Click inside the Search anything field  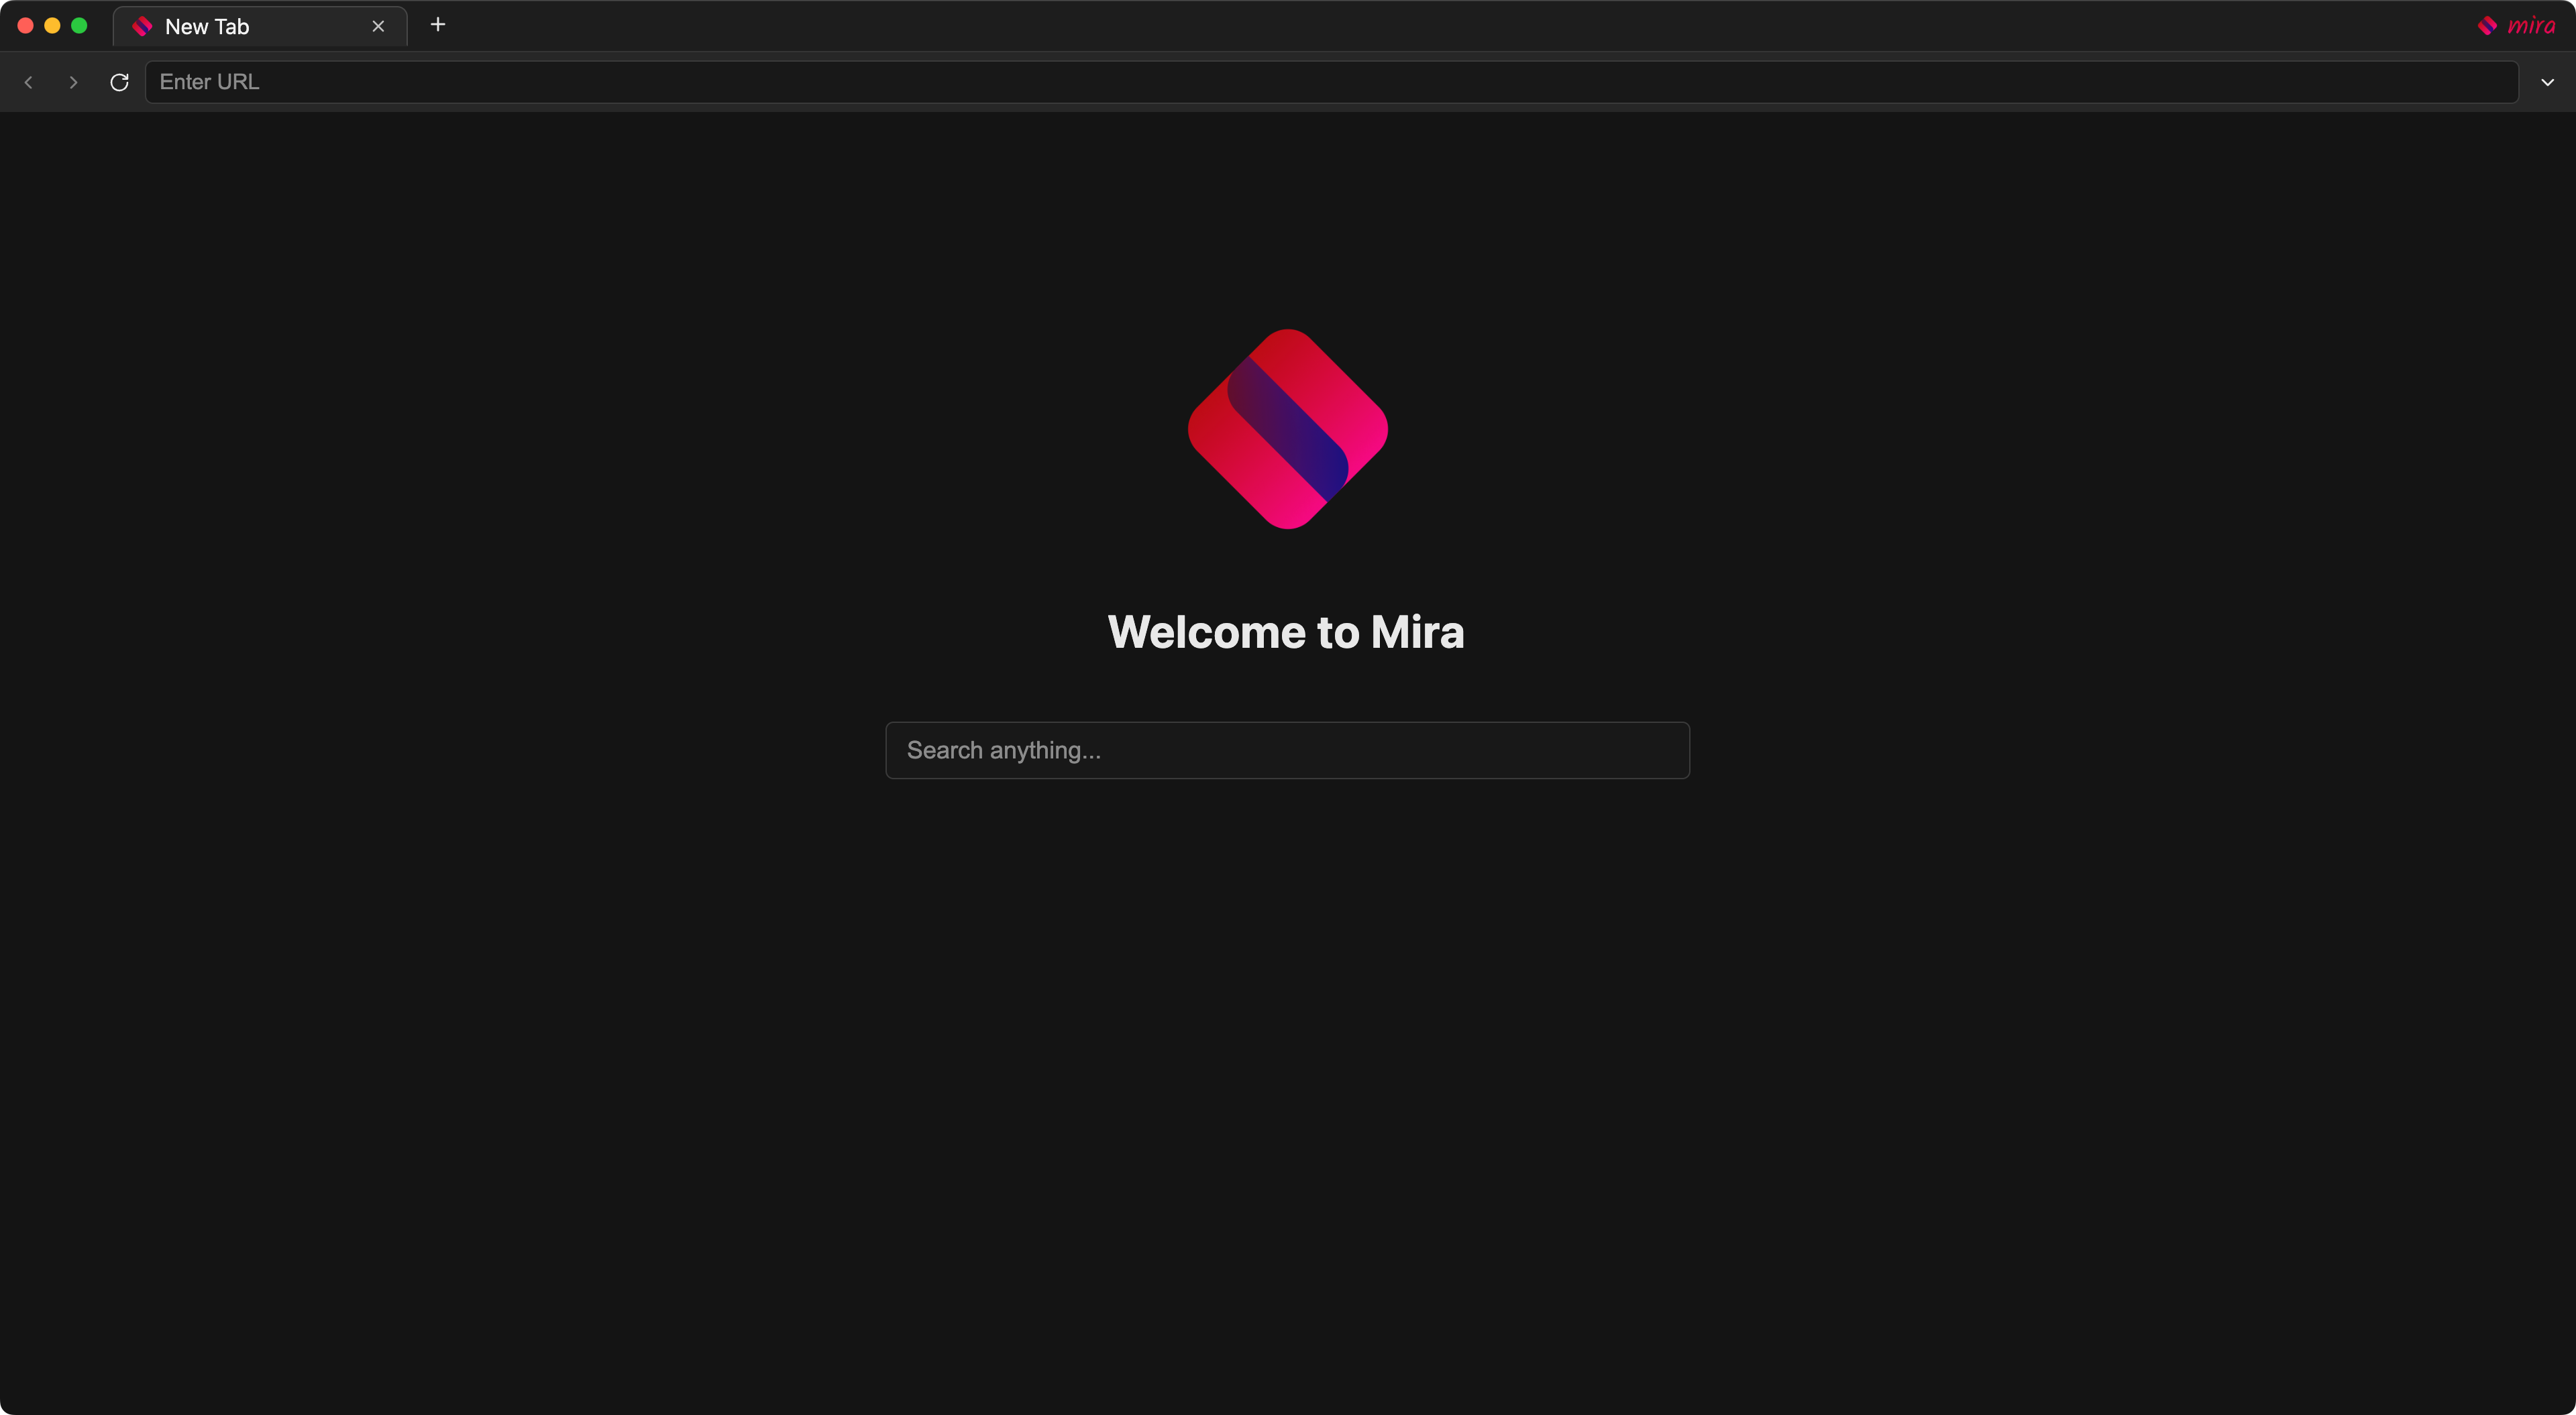pyautogui.click(x=1287, y=750)
